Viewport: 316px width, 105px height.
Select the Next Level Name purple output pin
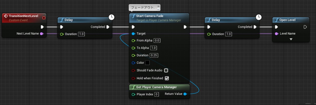[42, 34]
